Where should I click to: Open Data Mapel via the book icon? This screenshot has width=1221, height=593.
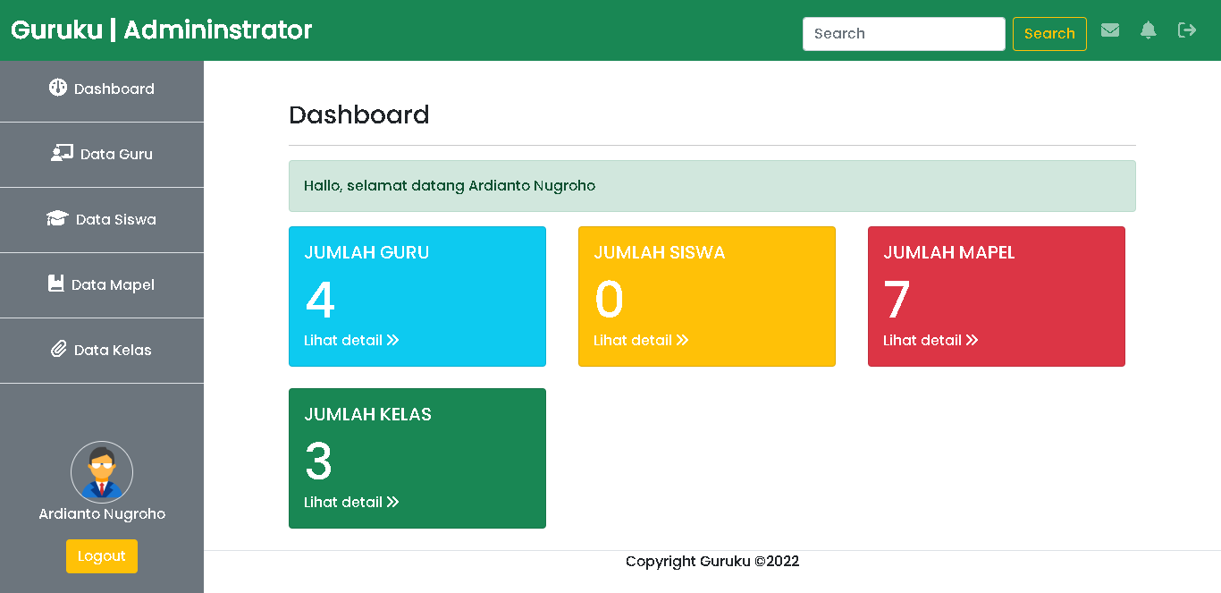tap(57, 284)
